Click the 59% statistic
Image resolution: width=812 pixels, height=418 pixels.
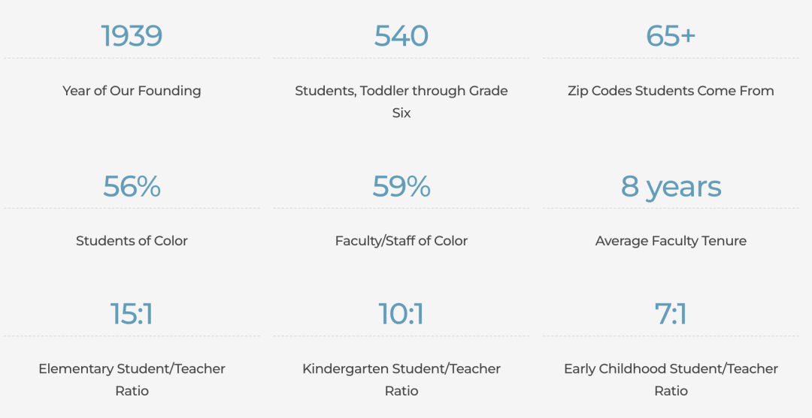pos(401,187)
